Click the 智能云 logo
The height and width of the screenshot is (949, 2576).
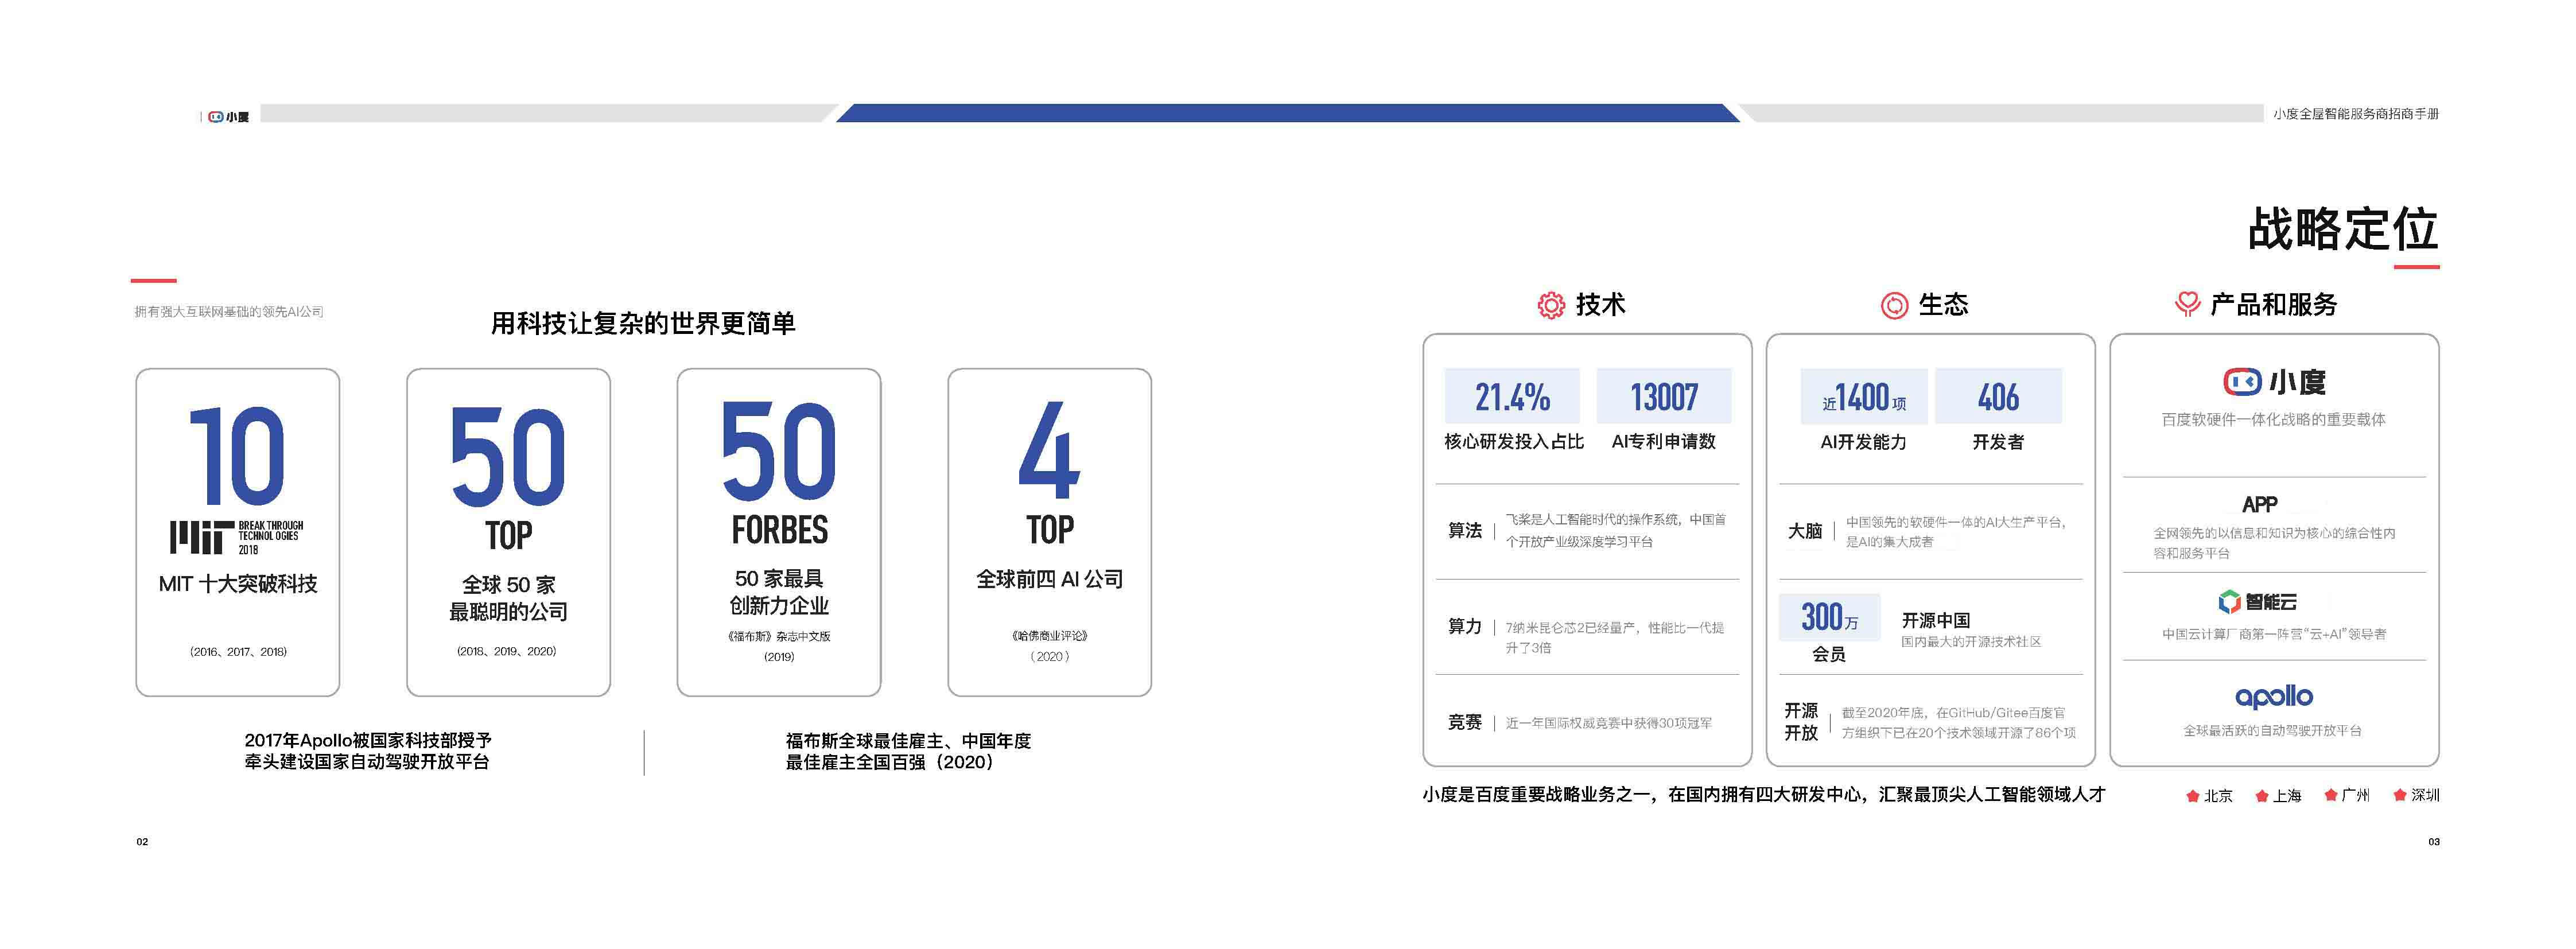2257,601
